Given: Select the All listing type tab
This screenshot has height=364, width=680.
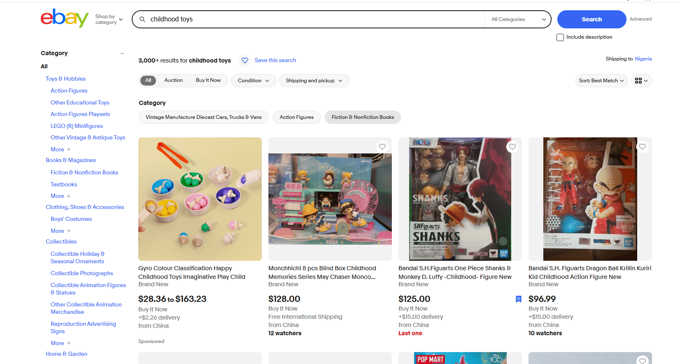Looking at the screenshot, I should point(148,80).
